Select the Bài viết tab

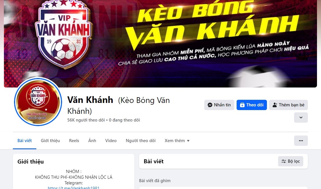click(x=25, y=141)
